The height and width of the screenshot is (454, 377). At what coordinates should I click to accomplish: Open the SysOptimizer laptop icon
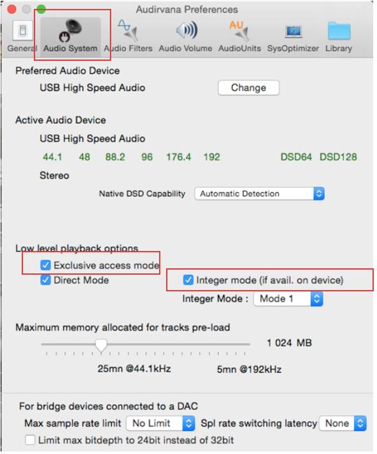pyautogui.click(x=294, y=31)
